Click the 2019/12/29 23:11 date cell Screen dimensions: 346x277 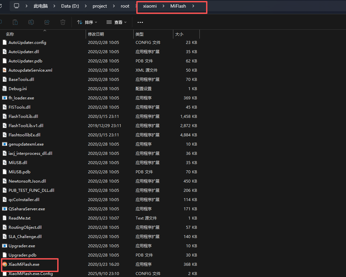click(105, 126)
